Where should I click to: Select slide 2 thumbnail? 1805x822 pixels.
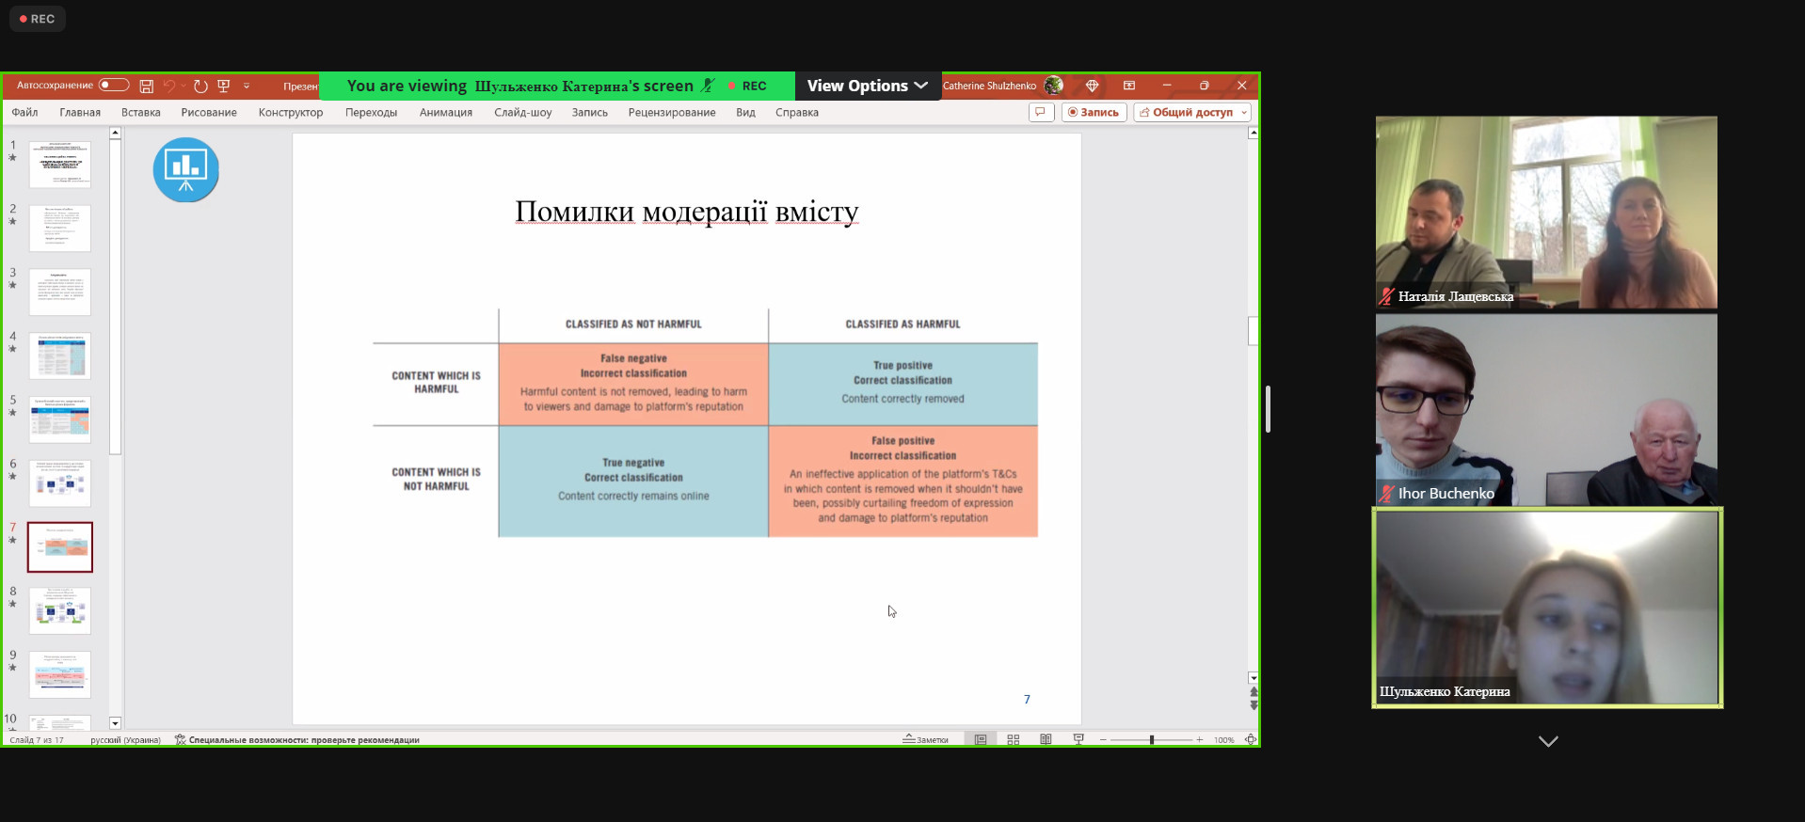click(60, 229)
